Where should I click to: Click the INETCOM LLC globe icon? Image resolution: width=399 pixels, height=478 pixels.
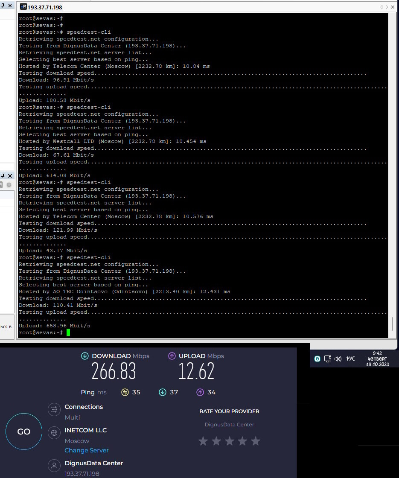[54, 433]
